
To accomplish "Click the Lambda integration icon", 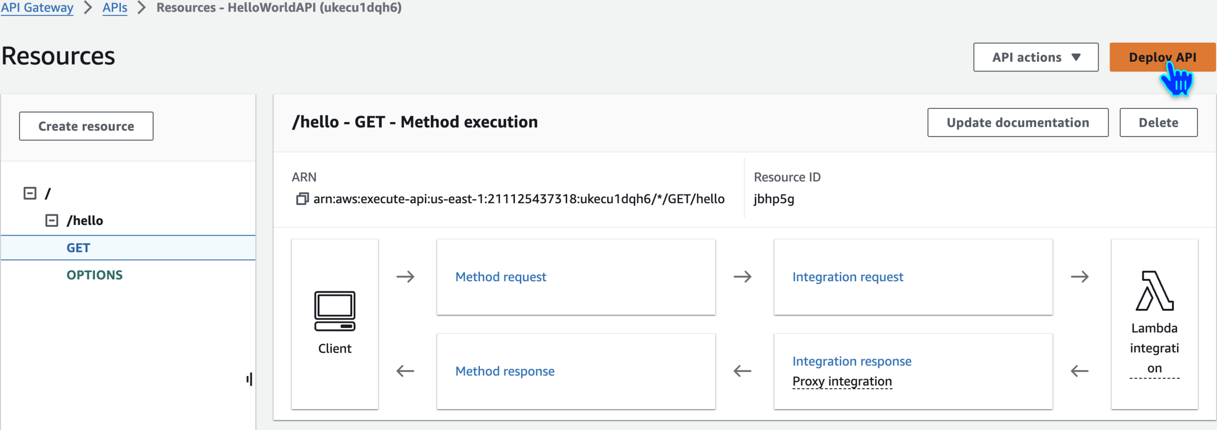I will coord(1154,291).
